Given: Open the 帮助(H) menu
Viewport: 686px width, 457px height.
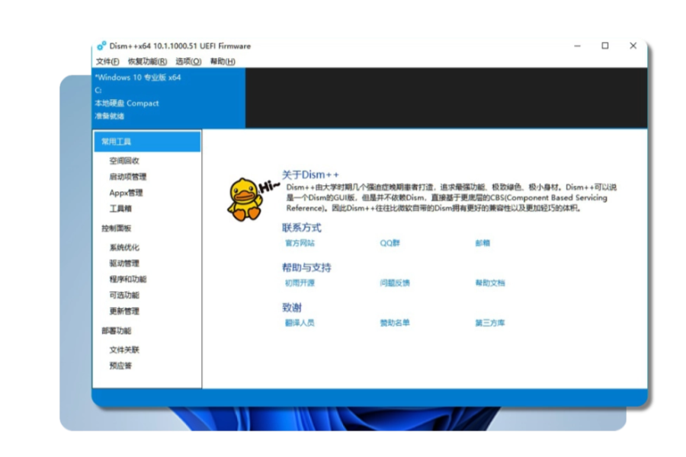Looking at the screenshot, I should pyautogui.click(x=223, y=61).
